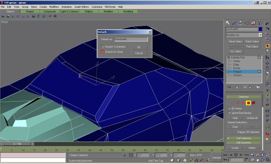The height and width of the screenshot is (164, 271).
Task: Enable Detach To Element checkbox
Action: [x=103, y=47]
